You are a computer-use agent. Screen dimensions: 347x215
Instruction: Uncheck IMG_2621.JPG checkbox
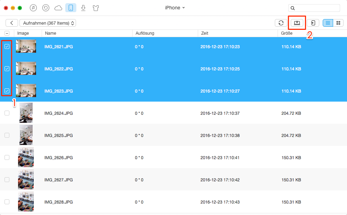tap(7, 46)
